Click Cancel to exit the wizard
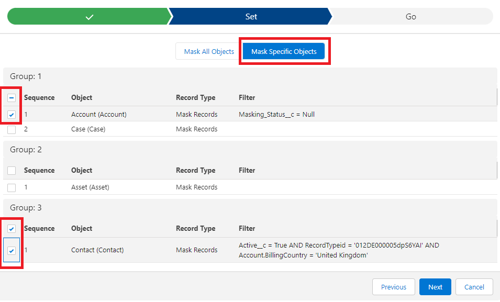The width and height of the screenshot is (500, 302). pyautogui.click(x=474, y=287)
